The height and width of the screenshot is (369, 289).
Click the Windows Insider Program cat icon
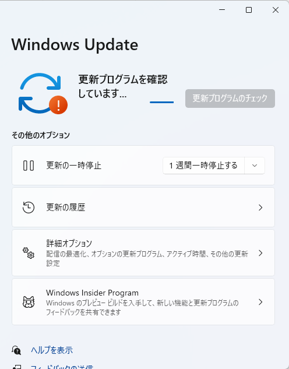[29, 302]
